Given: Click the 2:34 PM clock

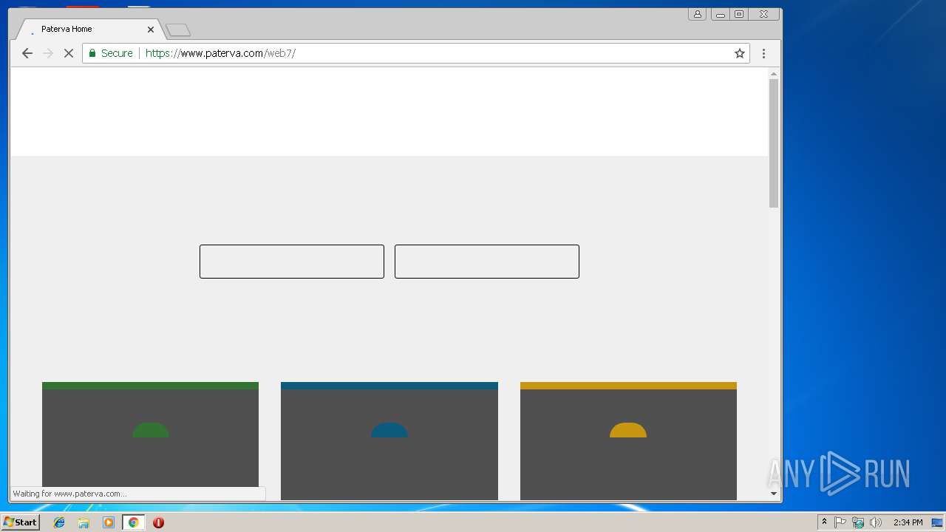Looking at the screenshot, I should tap(908, 522).
